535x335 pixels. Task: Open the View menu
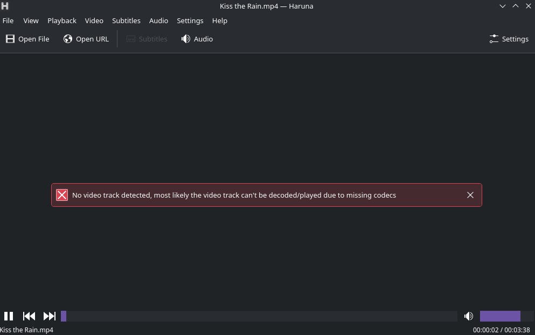[x=31, y=20]
